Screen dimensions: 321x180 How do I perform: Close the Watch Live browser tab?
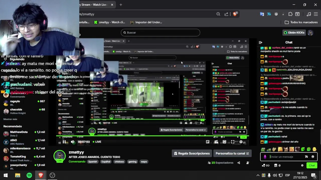pos(112,5)
